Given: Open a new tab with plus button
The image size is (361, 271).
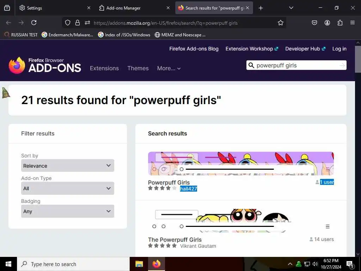Looking at the screenshot, I should (261, 8).
